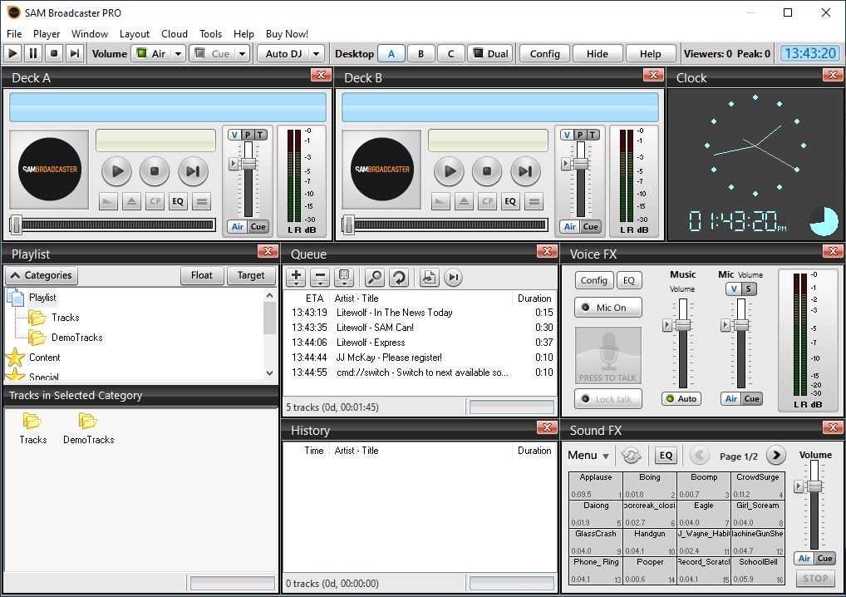Click the Queue export document icon

(429, 278)
